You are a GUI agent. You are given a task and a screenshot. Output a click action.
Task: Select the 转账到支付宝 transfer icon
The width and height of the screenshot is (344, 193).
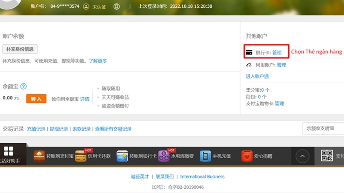[x=40, y=156]
